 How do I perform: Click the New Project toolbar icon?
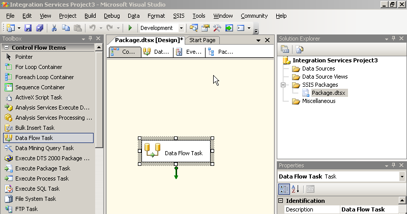point(11,28)
